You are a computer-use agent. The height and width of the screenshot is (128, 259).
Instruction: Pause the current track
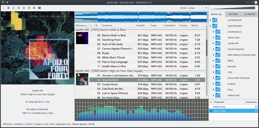(x=18, y=8)
